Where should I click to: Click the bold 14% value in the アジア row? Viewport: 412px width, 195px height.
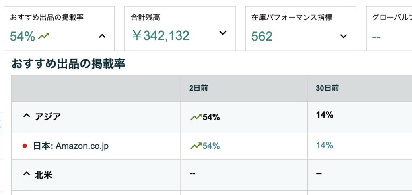[325, 115]
